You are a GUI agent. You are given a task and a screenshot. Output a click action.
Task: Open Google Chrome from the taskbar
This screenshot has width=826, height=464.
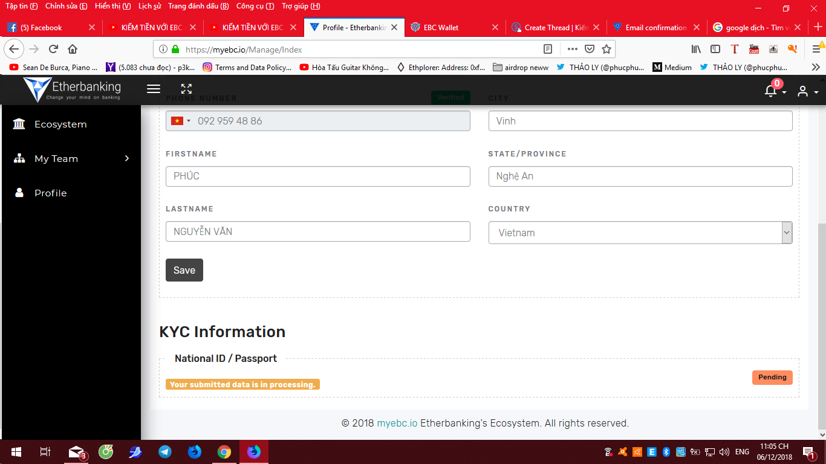(224, 452)
